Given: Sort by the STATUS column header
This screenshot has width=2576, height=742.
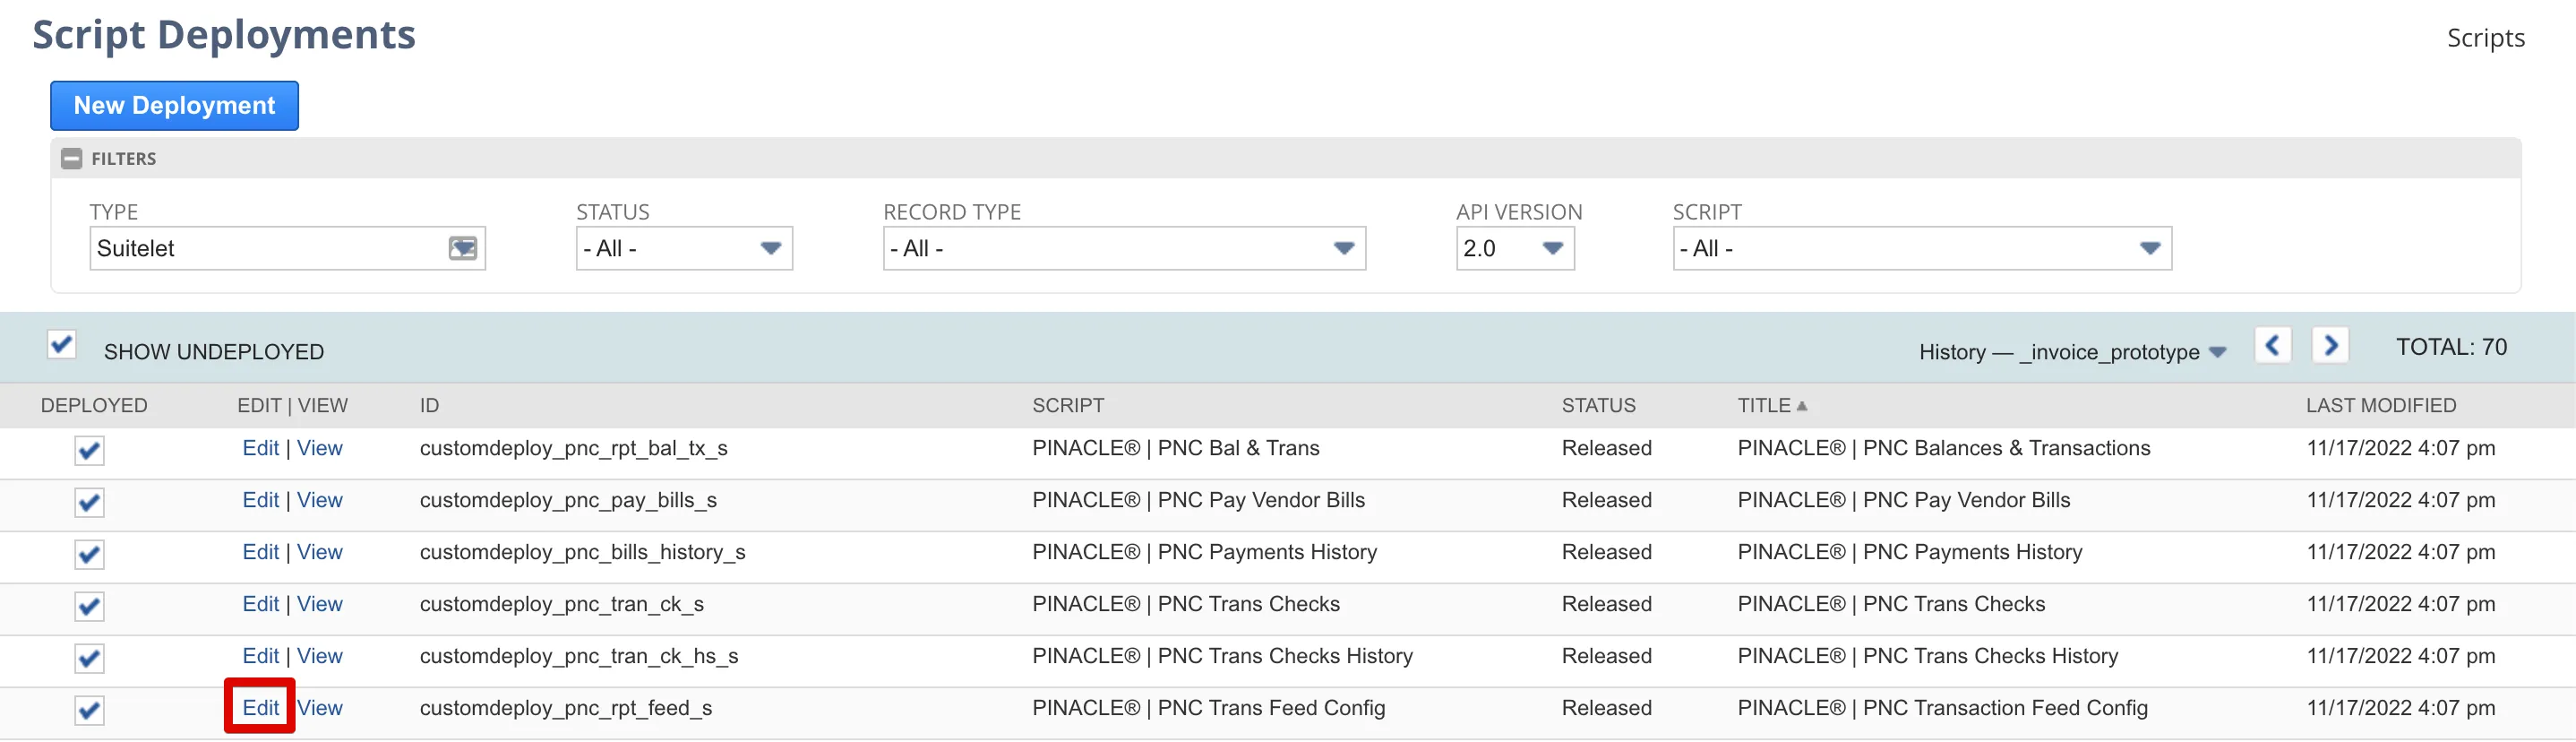Looking at the screenshot, I should coord(1598,405).
